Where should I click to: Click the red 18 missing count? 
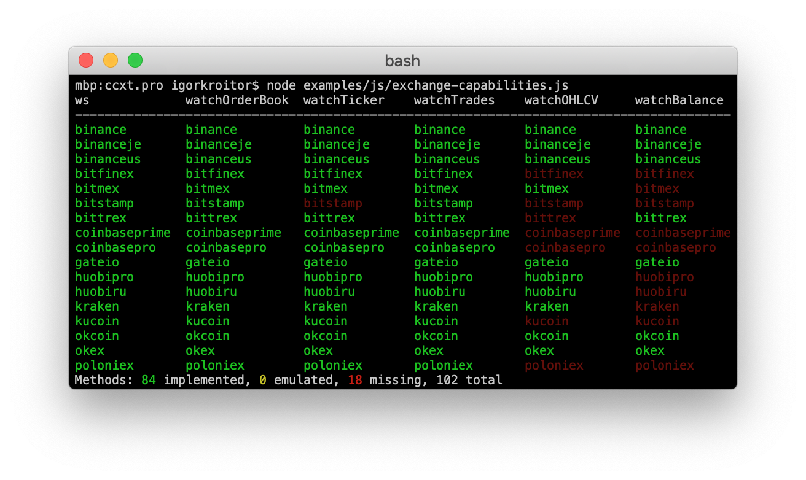tap(356, 380)
